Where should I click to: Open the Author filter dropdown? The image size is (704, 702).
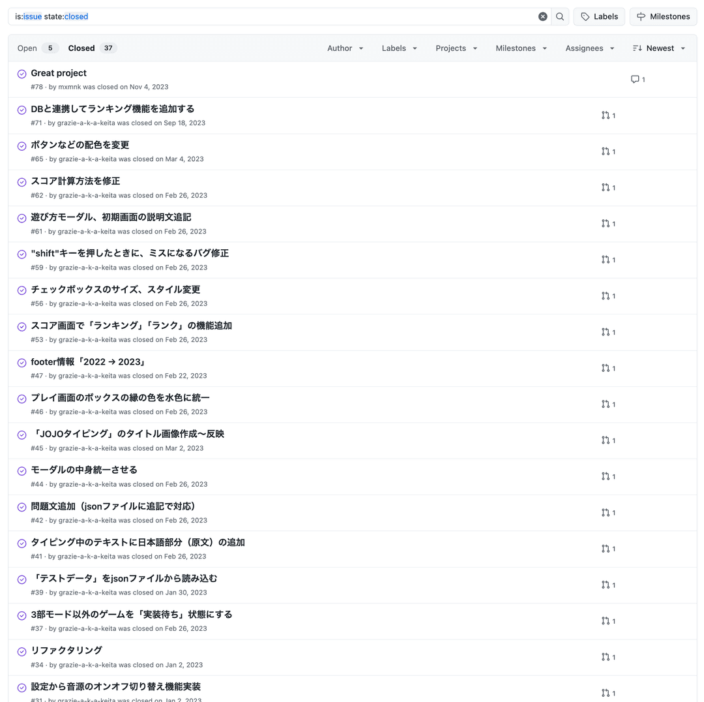(345, 48)
